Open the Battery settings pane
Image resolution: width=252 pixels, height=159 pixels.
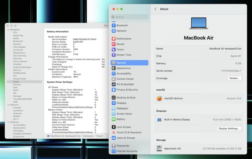(121, 119)
